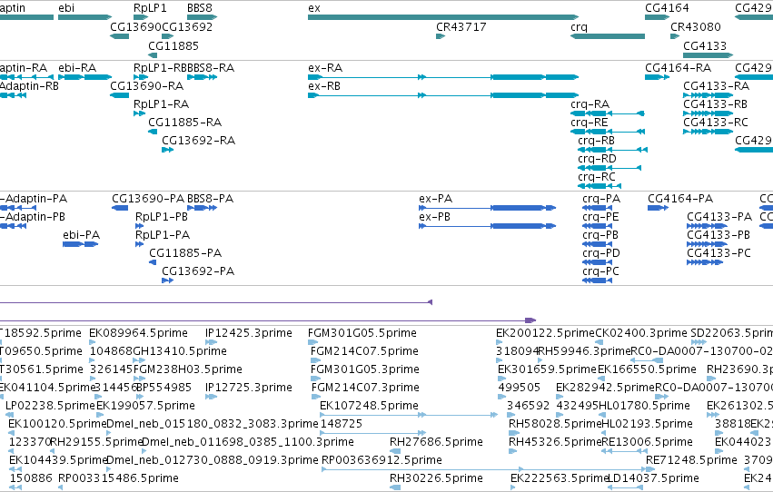The height and width of the screenshot is (492, 773).
Task: Select the CG4164-PA protein label
Action: [x=680, y=199]
